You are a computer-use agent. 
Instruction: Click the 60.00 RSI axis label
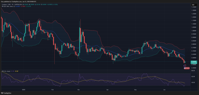(x=193, y=76)
